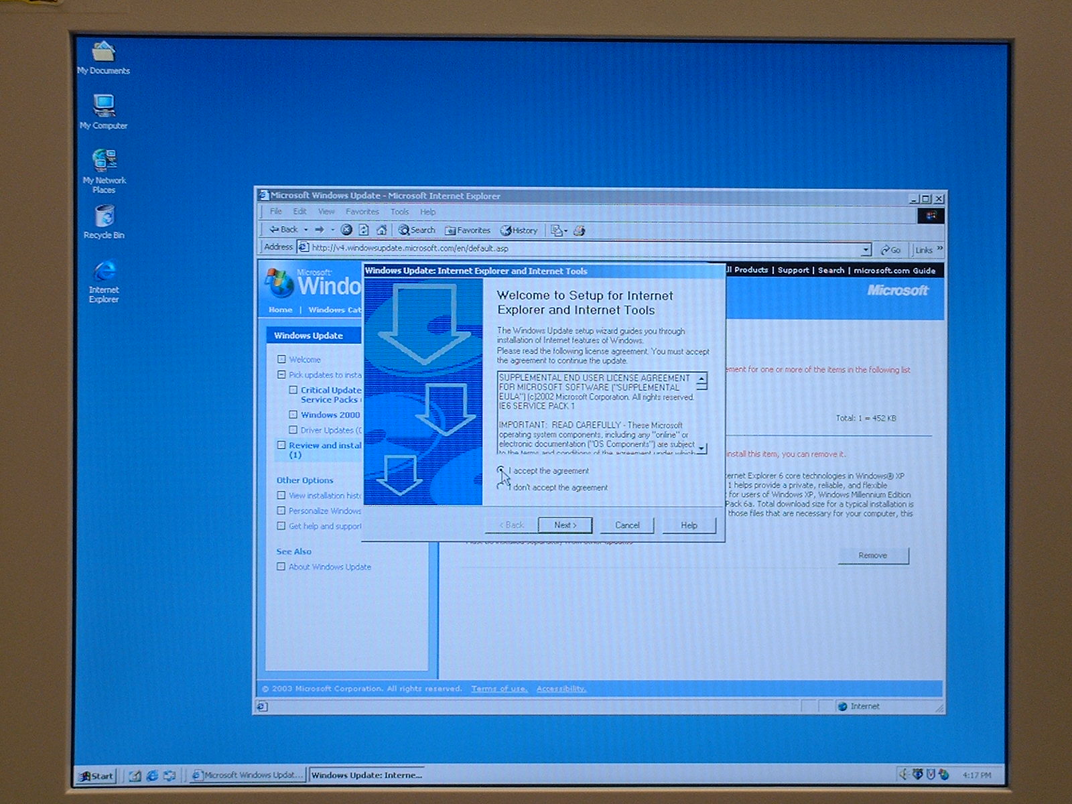This screenshot has height=804, width=1072.
Task: Toggle Critical Updates and Service Packs item
Action: [293, 390]
